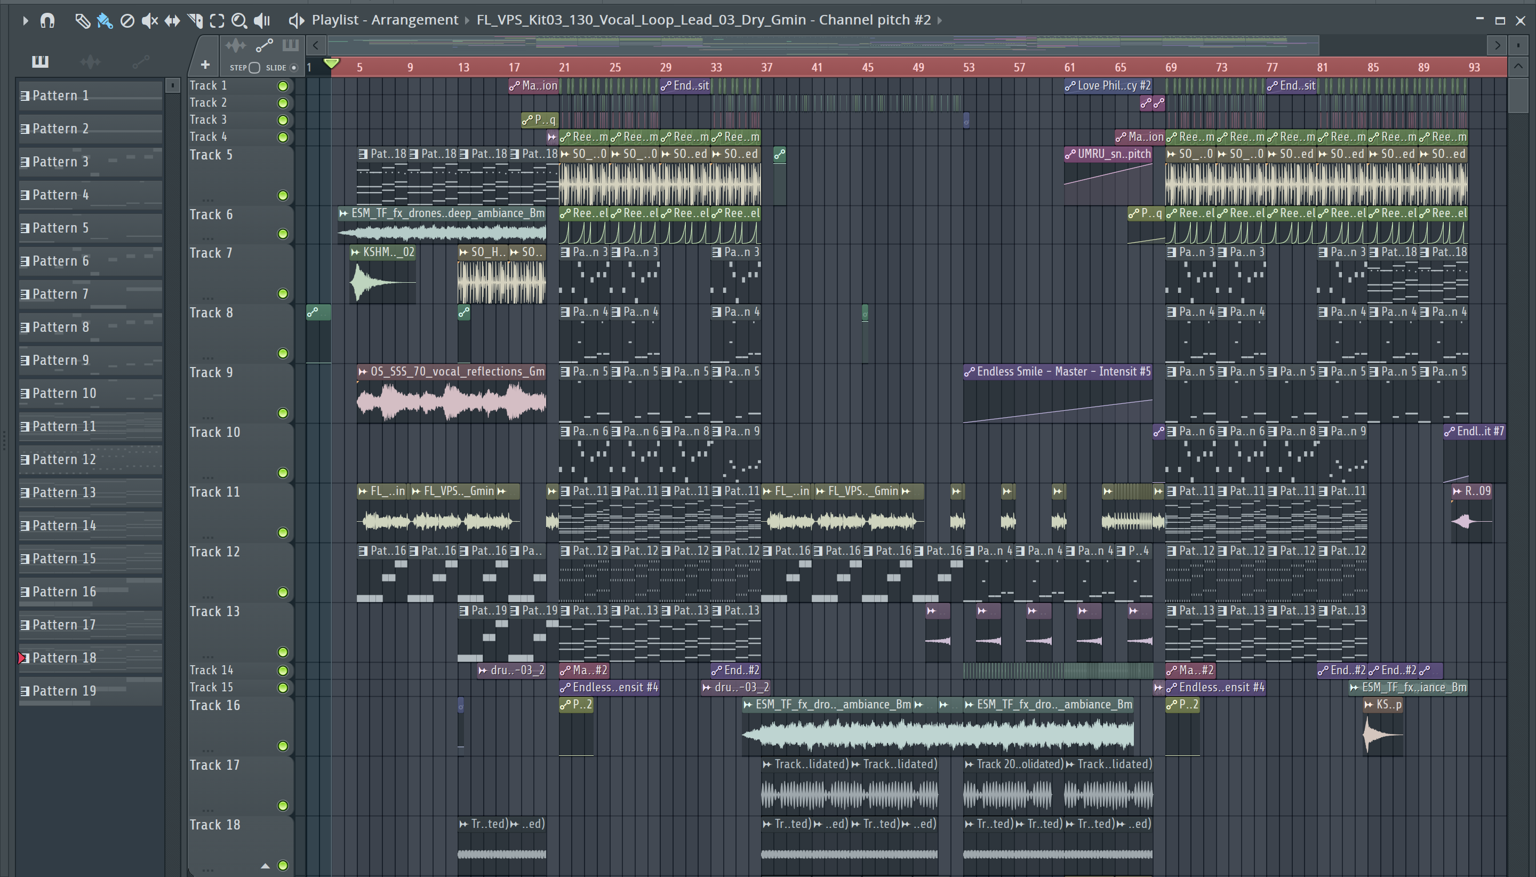Image resolution: width=1536 pixels, height=877 pixels.
Task: Open the Channel pitch #2 clip selector
Action: (x=703, y=20)
